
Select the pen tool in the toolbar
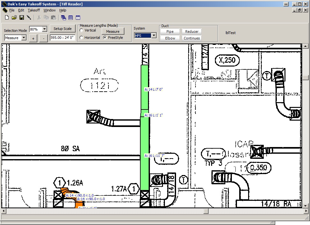[29, 18]
